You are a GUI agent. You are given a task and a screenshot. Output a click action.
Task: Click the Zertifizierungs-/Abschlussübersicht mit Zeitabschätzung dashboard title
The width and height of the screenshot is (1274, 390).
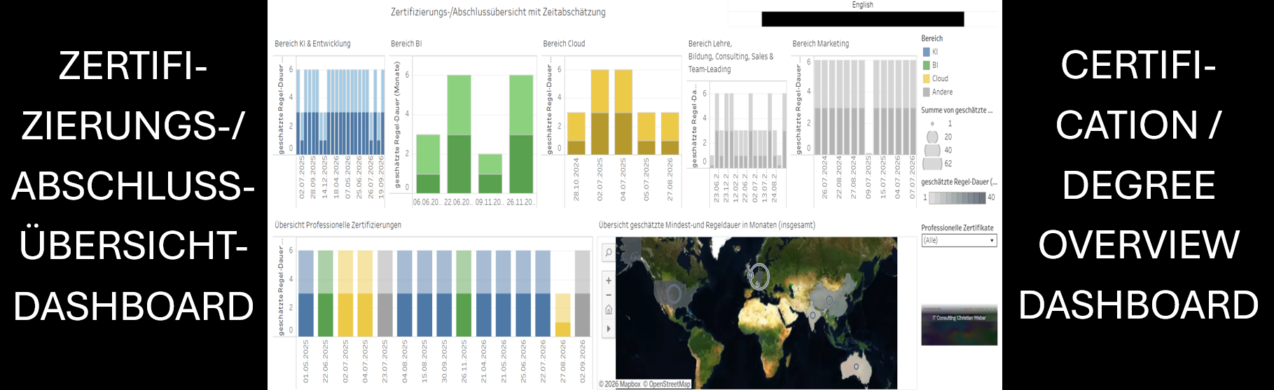click(x=498, y=12)
